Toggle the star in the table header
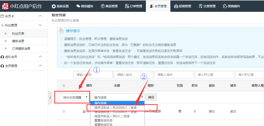The image size is (264, 126). [64, 86]
